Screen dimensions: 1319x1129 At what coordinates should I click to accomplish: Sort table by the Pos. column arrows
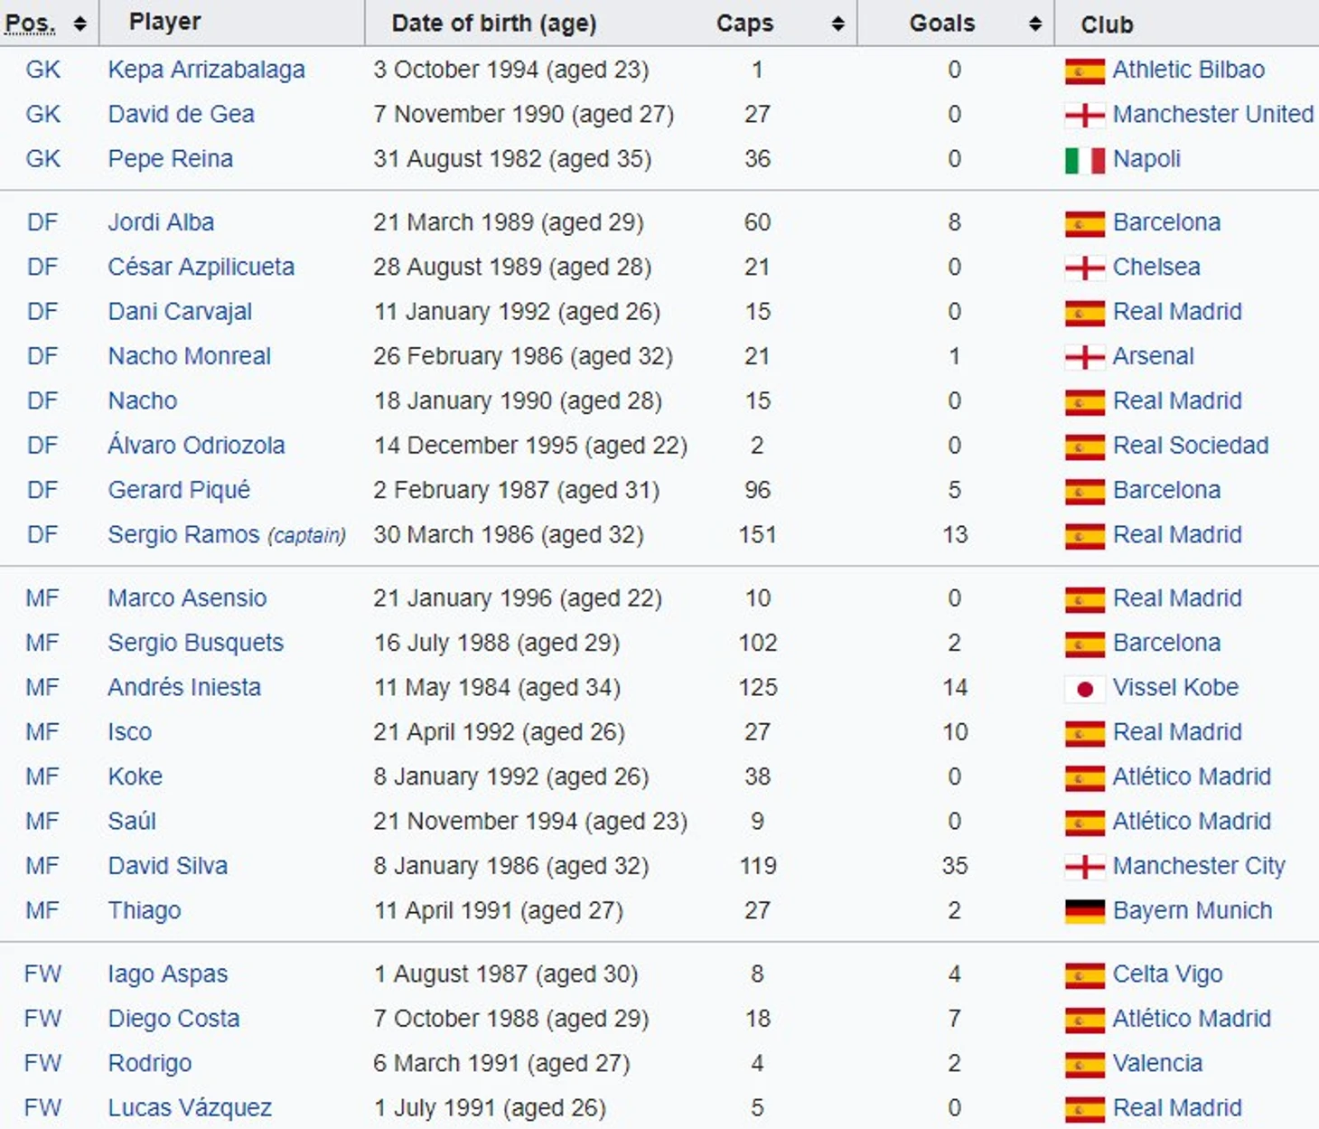click(x=80, y=24)
